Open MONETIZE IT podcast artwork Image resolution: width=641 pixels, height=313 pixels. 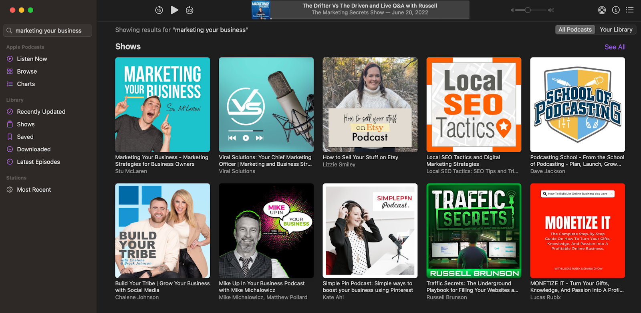tap(578, 231)
